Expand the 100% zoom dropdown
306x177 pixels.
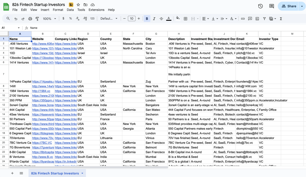point(49,19)
